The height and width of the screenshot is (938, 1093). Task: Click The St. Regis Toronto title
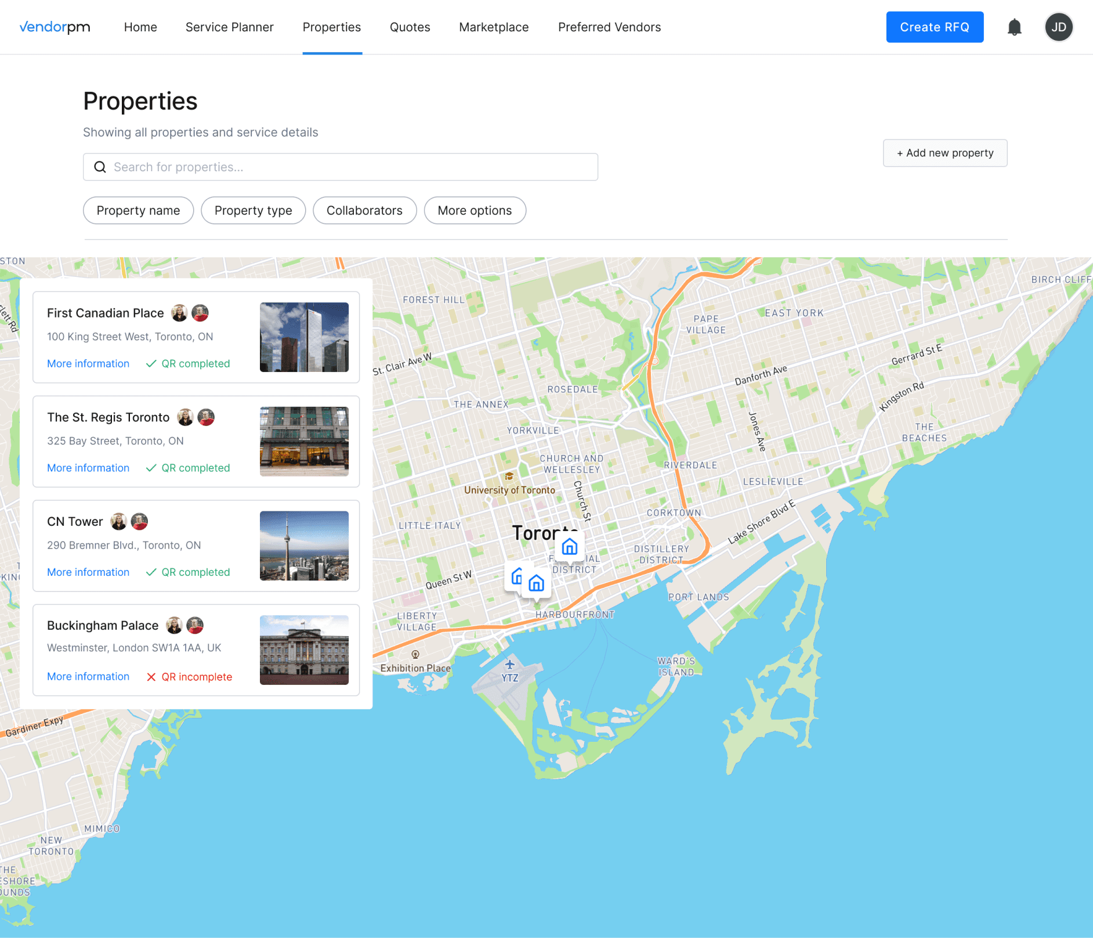click(x=108, y=417)
